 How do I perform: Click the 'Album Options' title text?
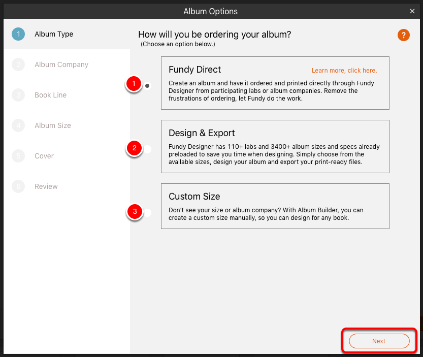(210, 11)
